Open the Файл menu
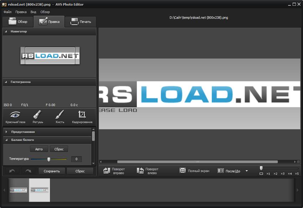 (9, 12)
